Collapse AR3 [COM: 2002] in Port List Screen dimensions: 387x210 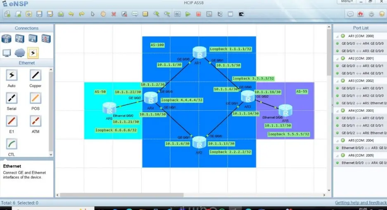point(337,81)
